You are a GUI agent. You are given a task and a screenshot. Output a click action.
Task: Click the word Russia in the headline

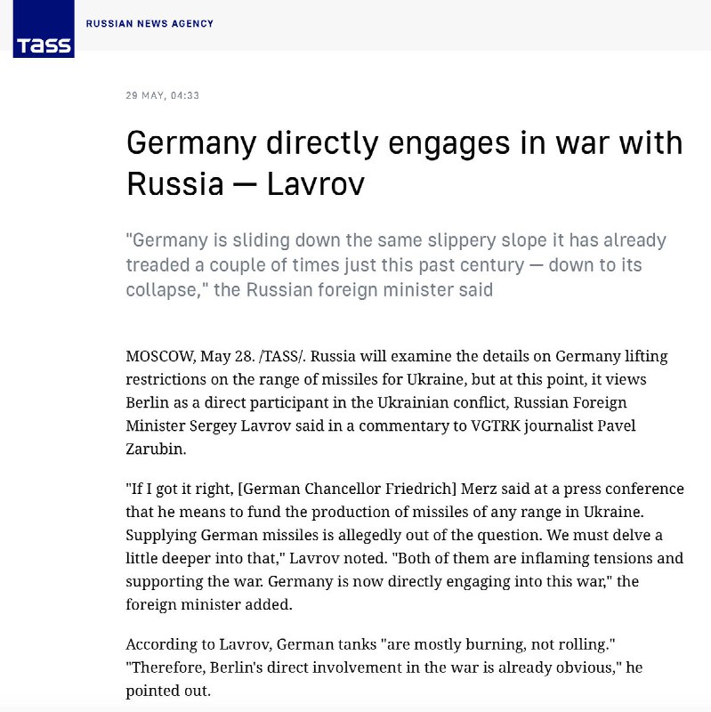pos(175,184)
